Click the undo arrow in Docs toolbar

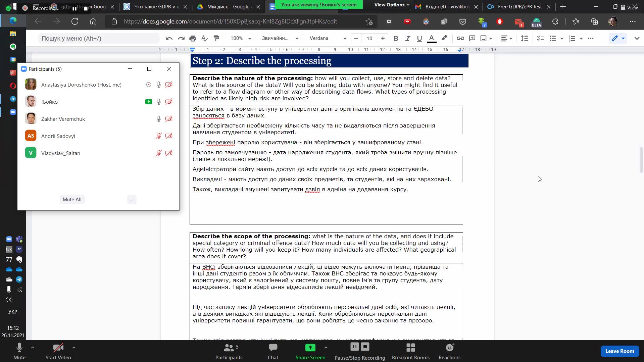tap(169, 39)
